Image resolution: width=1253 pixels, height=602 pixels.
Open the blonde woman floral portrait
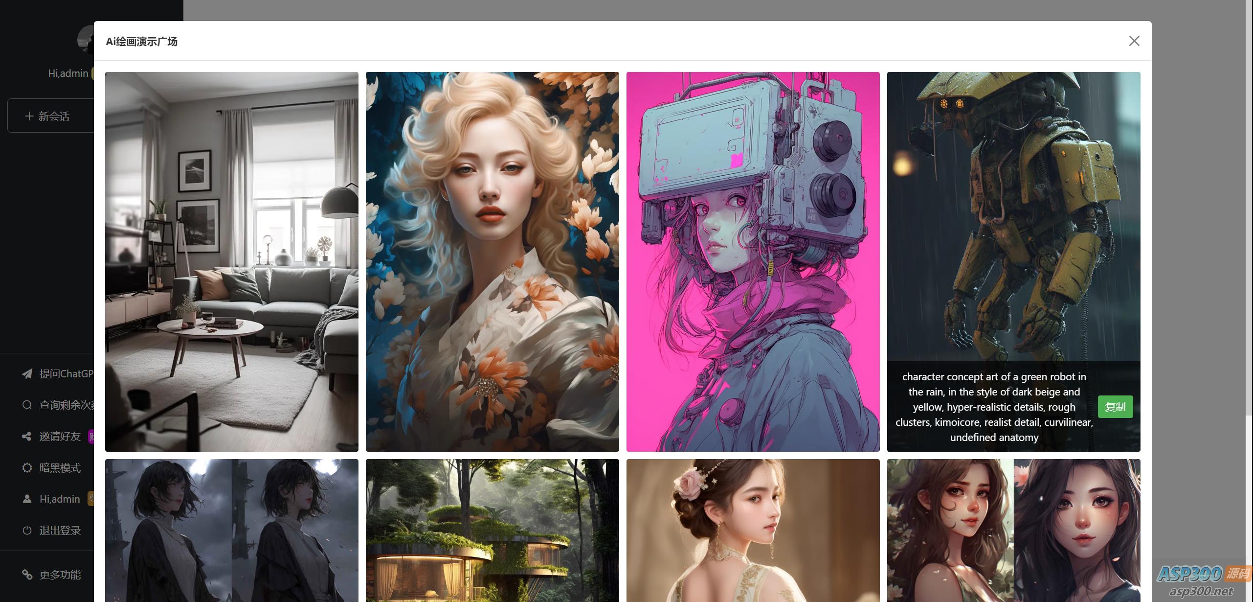point(492,261)
